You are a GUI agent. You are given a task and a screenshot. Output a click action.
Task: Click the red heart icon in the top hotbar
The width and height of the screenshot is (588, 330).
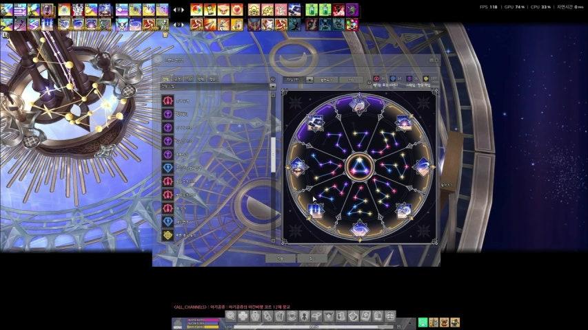pos(236,10)
